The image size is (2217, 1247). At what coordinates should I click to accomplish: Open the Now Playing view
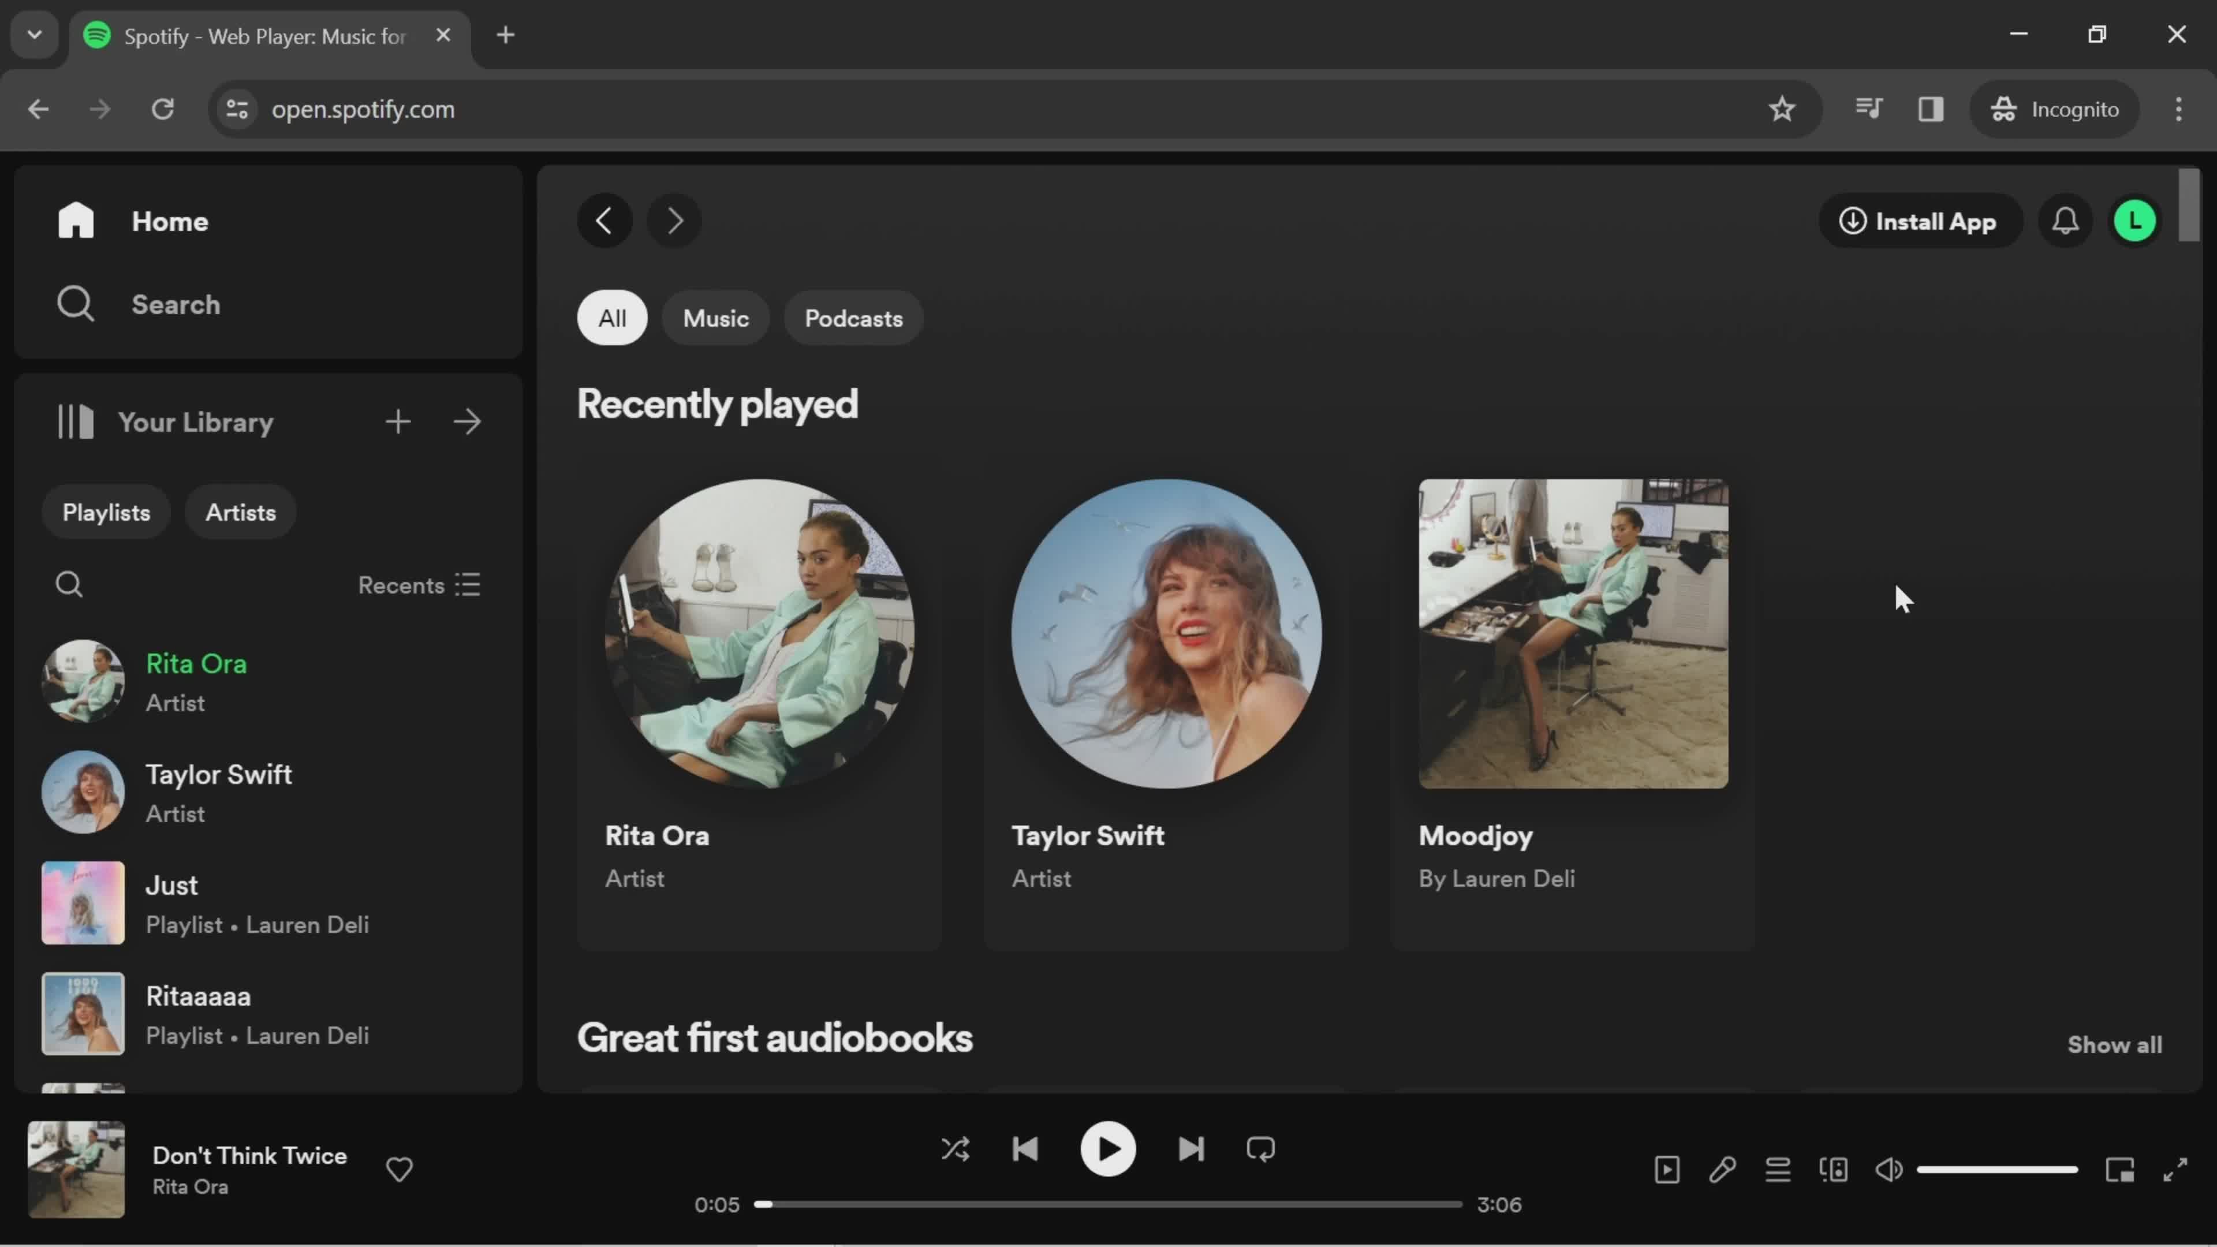click(1667, 1170)
